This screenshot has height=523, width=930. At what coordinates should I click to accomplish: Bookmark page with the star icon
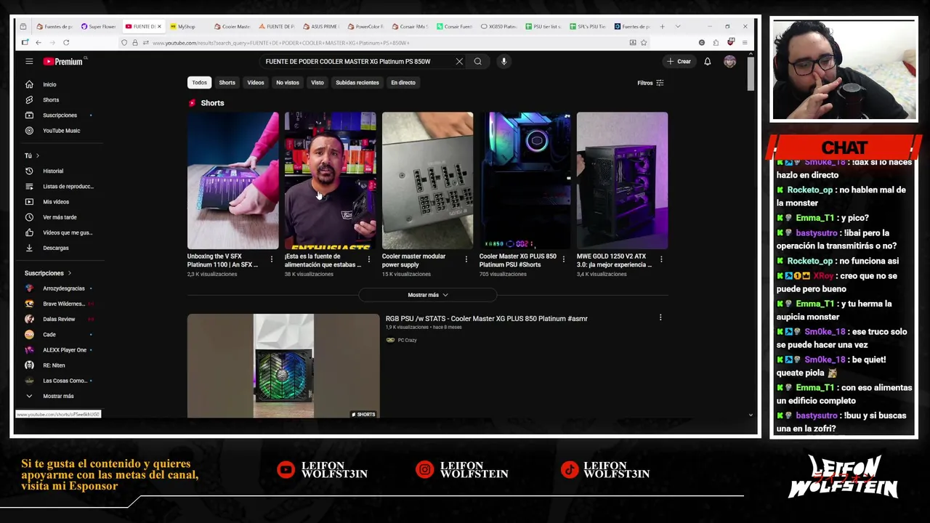click(x=644, y=43)
